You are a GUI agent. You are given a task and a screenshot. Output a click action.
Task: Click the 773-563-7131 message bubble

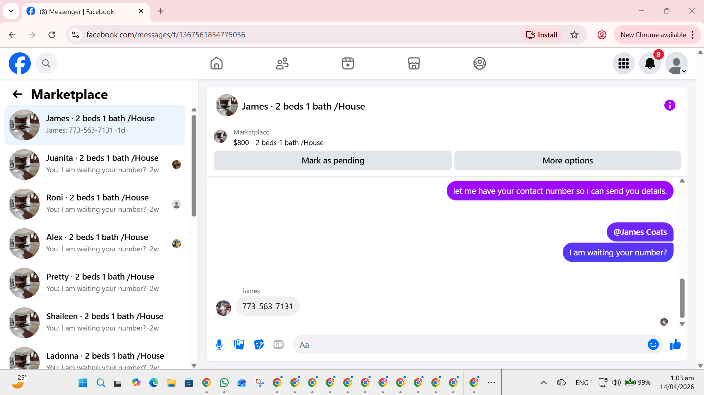268,306
